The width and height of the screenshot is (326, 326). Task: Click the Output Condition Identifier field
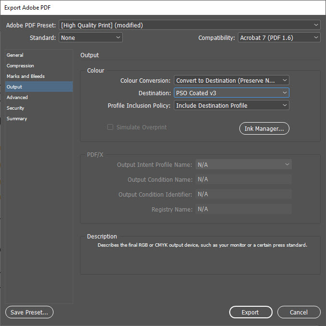pyautogui.click(x=244, y=194)
